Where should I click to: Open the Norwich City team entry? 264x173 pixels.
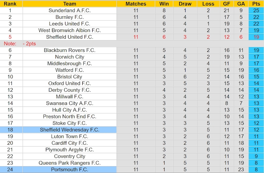coord(70,57)
